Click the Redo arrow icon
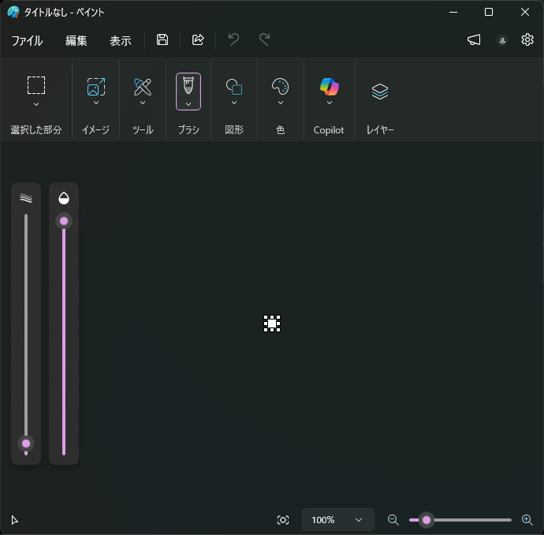The width and height of the screenshot is (544, 535). (265, 40)
